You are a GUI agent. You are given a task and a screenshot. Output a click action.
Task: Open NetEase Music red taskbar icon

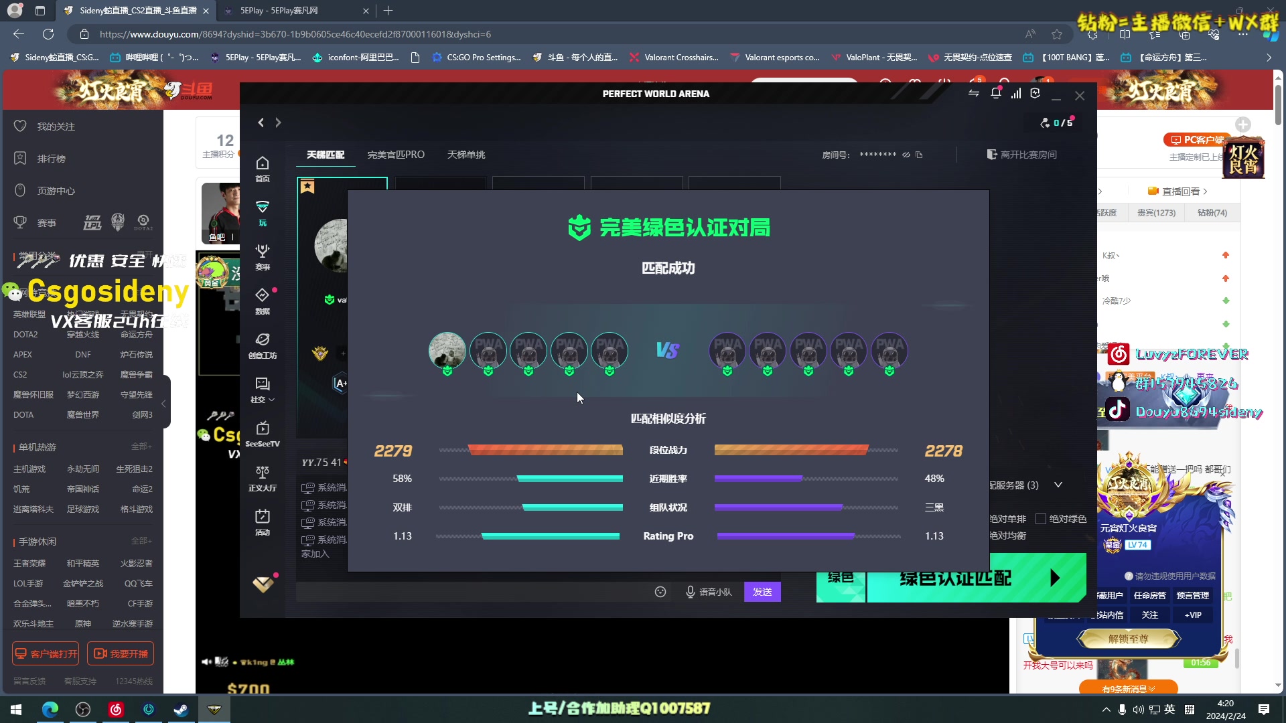click(x=116, y=709)
